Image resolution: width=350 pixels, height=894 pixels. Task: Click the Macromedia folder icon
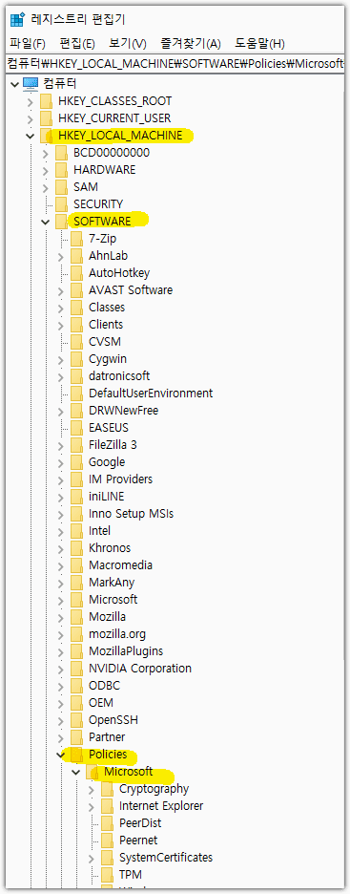77,565
